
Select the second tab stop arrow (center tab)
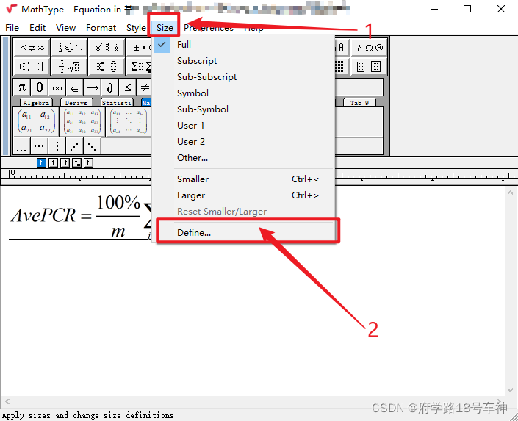coord(53,163)
